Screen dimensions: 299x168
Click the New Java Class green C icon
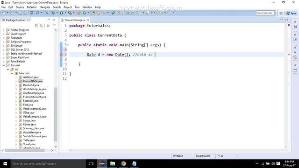click(x=84, y=13)
